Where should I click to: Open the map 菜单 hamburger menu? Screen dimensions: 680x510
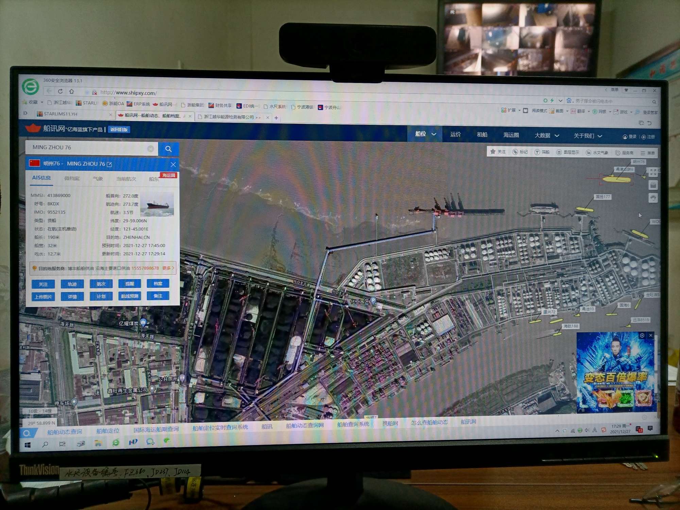(648, 153)
